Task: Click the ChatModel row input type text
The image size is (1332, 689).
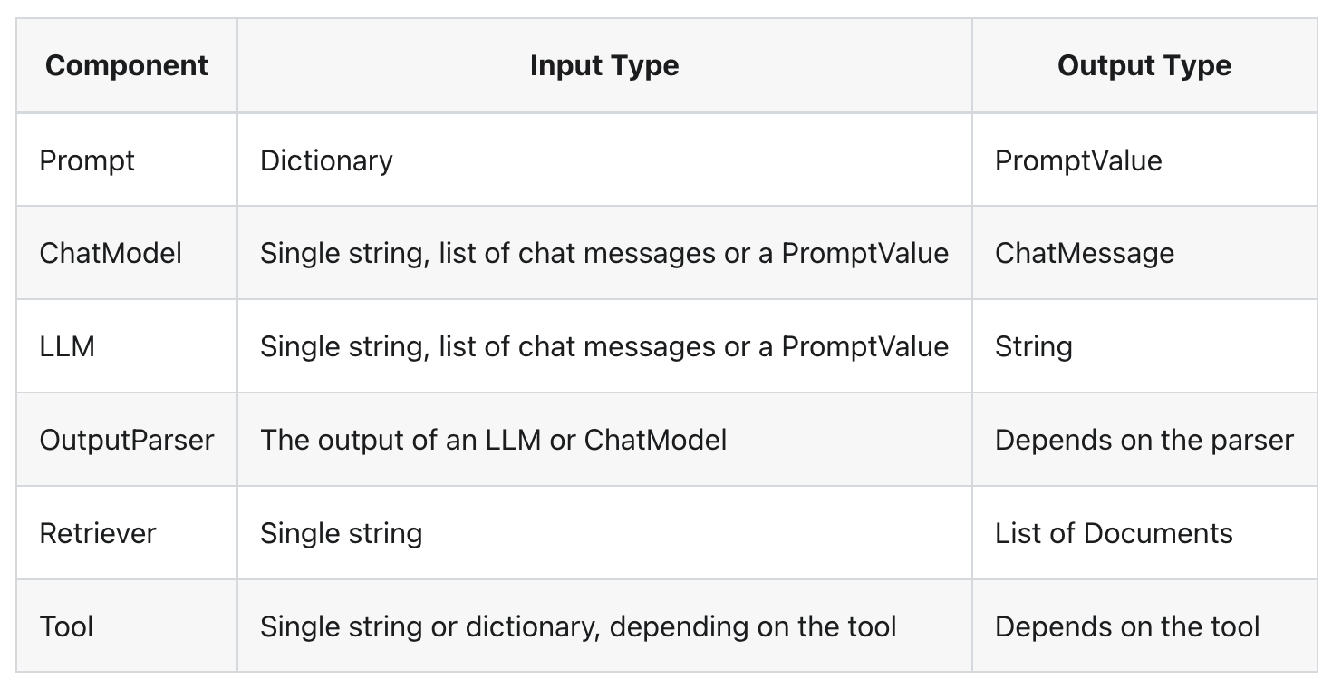Action: point(603,253)
